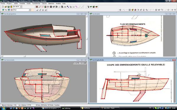Open the Outils menu

point(29,4)
